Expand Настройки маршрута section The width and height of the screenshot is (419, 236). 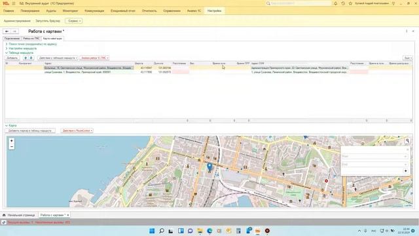pyautogui.click(x=22, y=49)
